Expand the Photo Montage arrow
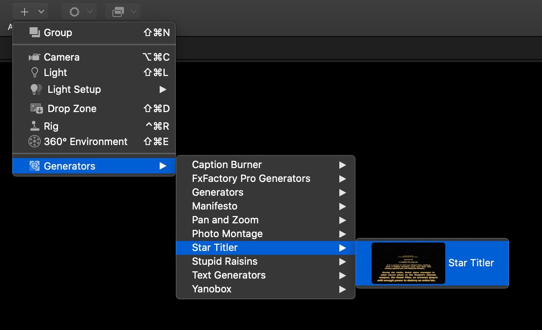This screenshot has height=330, width=542. [x=342, y=234]
